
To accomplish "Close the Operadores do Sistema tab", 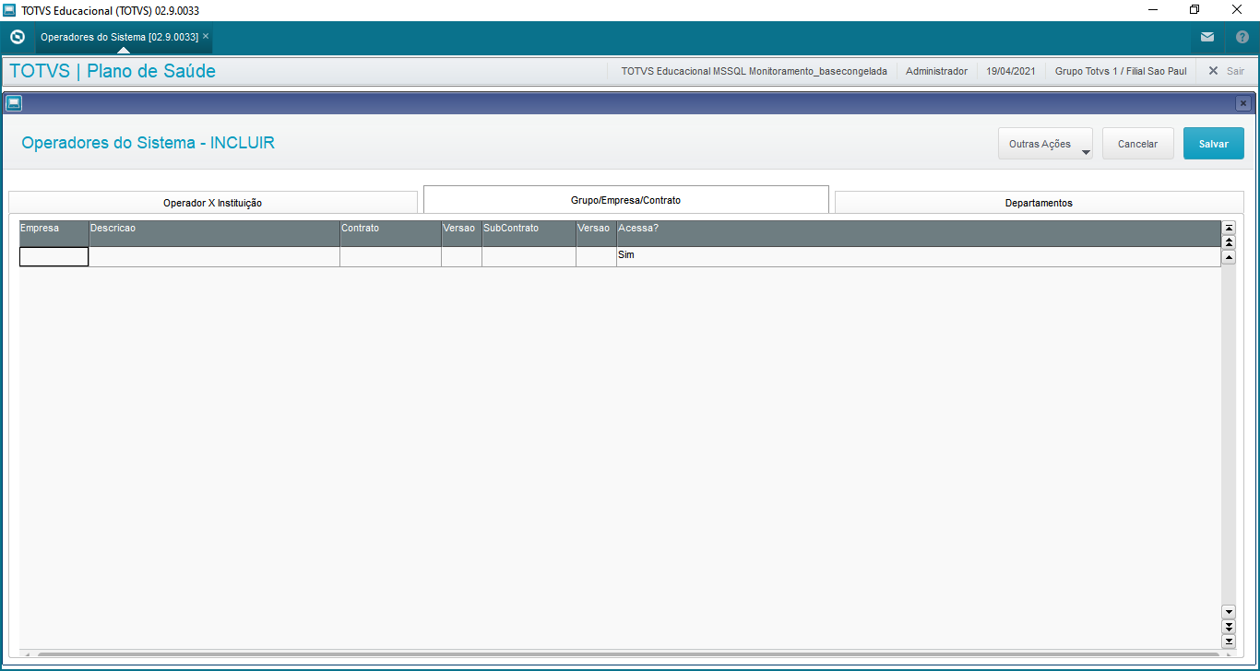I will (206, 37).
